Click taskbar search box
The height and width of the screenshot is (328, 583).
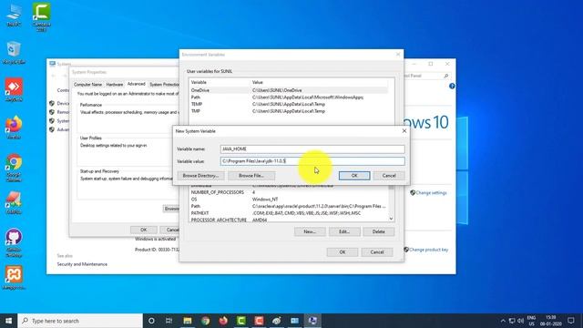click(x=80, y=321)
